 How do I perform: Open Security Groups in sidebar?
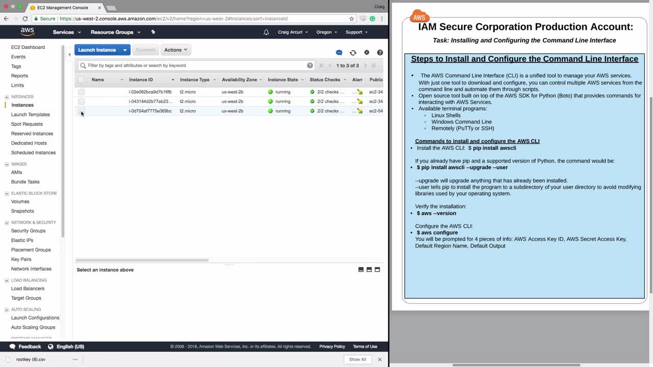pyautogui.click(x=29, y=231)
